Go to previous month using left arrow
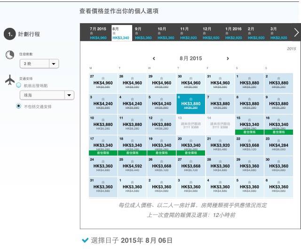This screenshot has height=249, width=301. 154,58
